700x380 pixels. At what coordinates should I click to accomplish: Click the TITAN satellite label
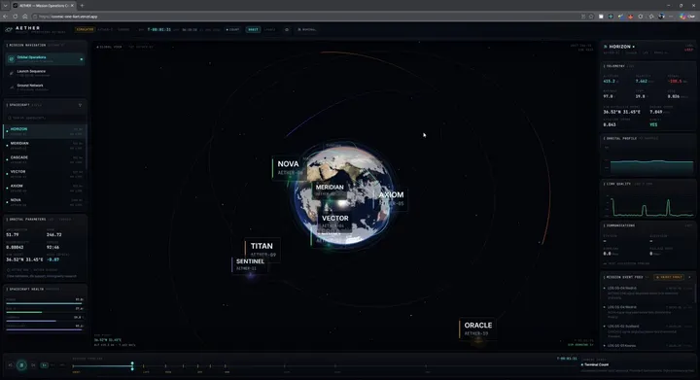(x=262, y=249)
